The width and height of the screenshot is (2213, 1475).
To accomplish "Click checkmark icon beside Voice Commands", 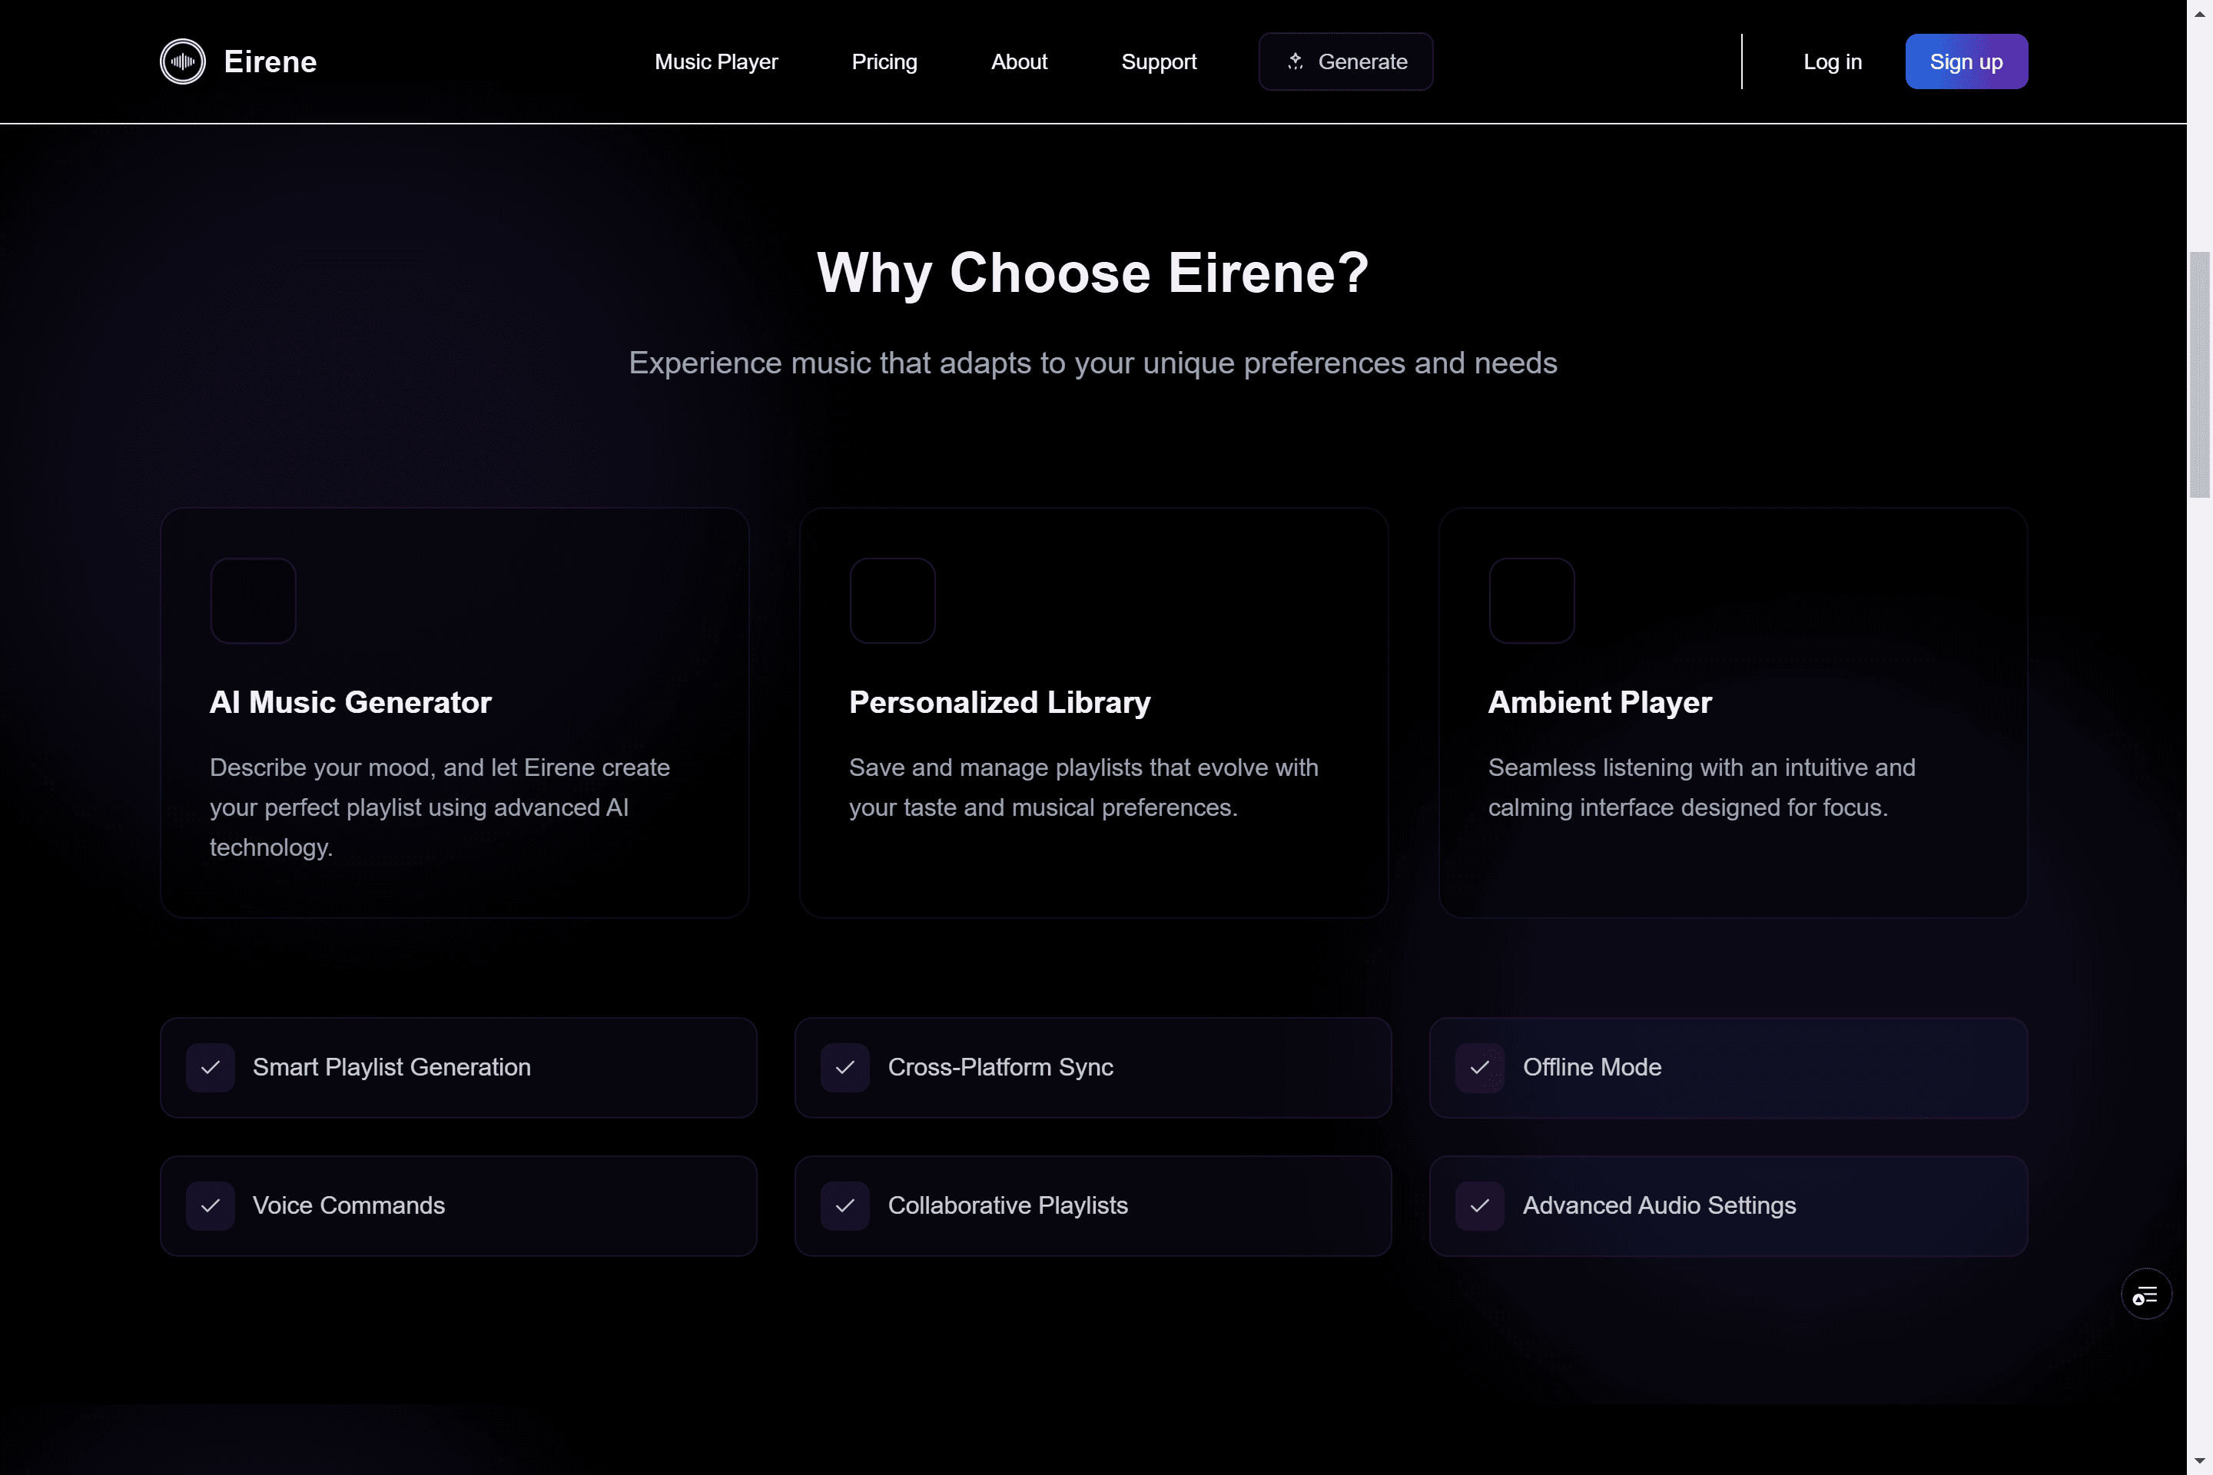I will tap(210, 1206).
